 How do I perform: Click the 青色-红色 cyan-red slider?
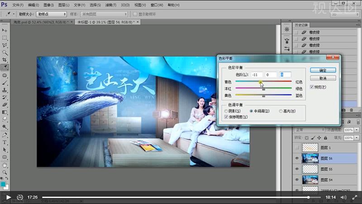tap(263, 82)
